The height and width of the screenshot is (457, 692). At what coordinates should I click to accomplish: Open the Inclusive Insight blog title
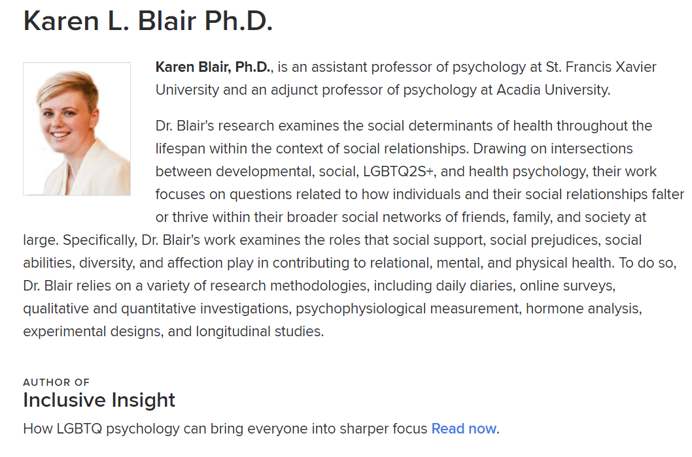[99, 400]
